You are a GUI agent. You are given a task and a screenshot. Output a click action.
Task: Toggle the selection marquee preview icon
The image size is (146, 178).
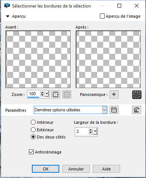coord(137,94)
